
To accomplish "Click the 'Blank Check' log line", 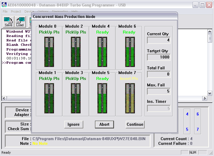I will tap(19, 45).
